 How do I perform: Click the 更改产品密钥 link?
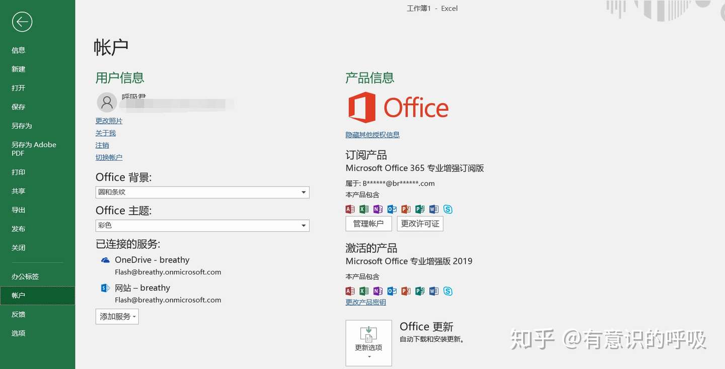366,302
